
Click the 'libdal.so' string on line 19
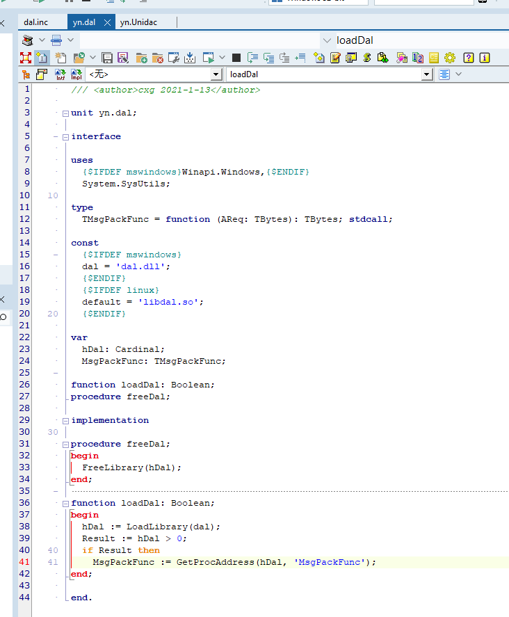tap(168, 302)
